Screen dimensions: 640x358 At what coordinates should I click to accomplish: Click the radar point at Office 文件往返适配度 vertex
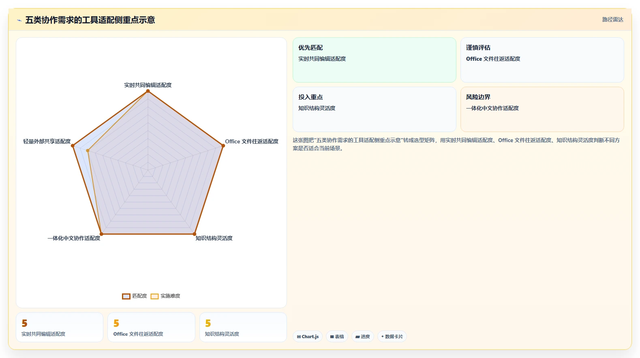pos(223,145)
